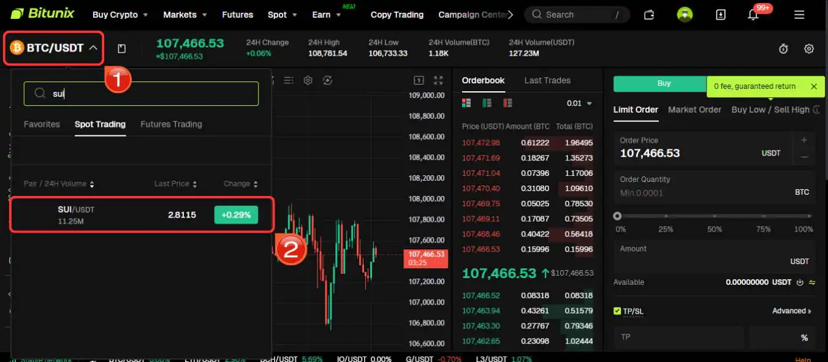The image size is (828, 362).
Task: Select Market Order tab
Action: tap(694, 110)
